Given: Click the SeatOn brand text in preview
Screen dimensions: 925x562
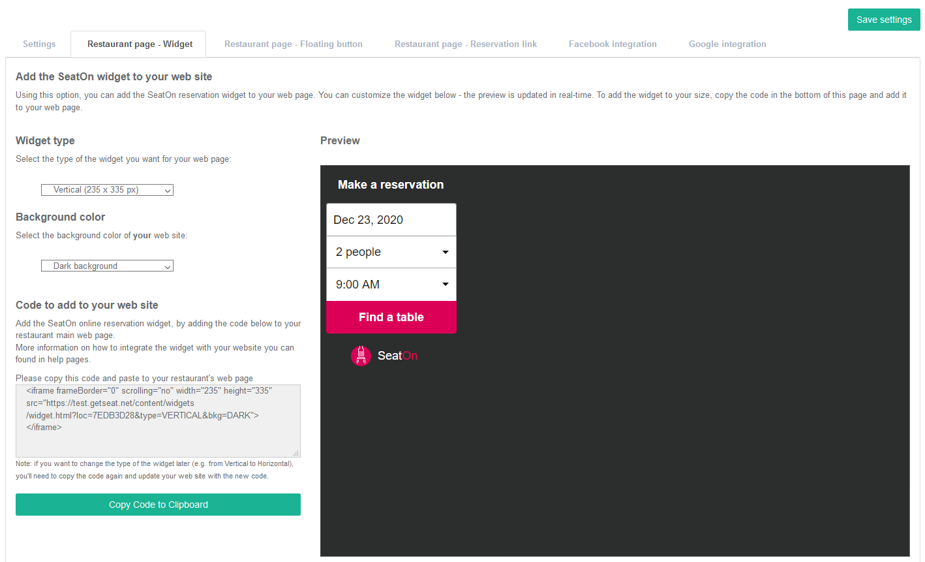Looking at the screenshot, I should tap(397, 356).
